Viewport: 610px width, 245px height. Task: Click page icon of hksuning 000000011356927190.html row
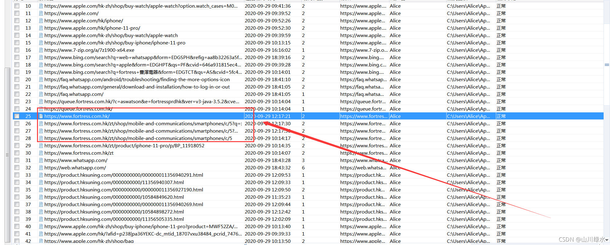tap(41, 190)
